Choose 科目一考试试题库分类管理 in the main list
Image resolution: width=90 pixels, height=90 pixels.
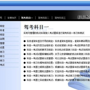tap(40, 58)
